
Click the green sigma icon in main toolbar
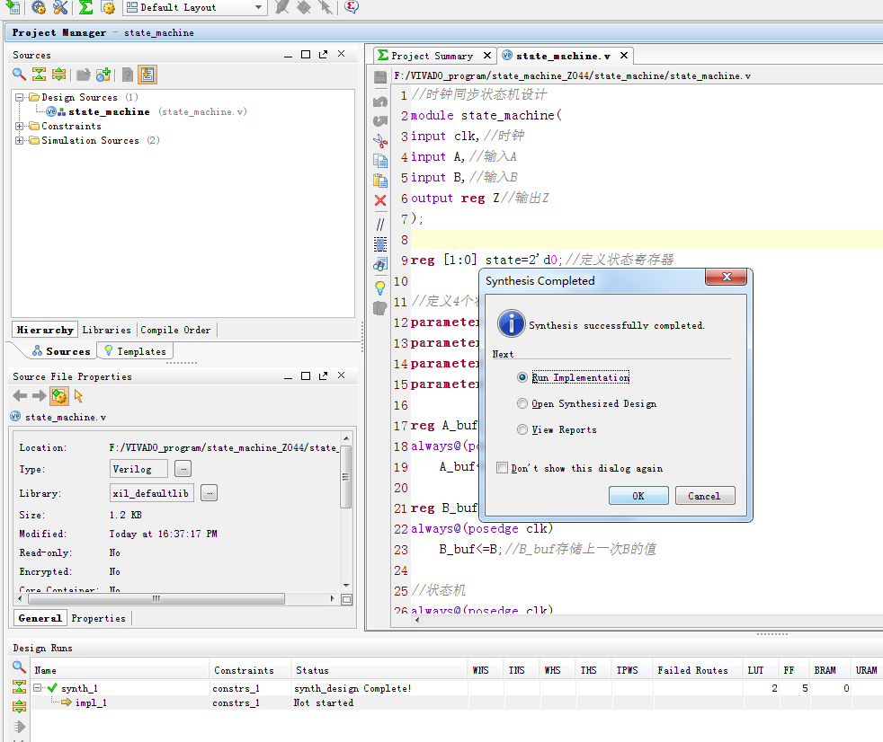(x=85, y=7)
